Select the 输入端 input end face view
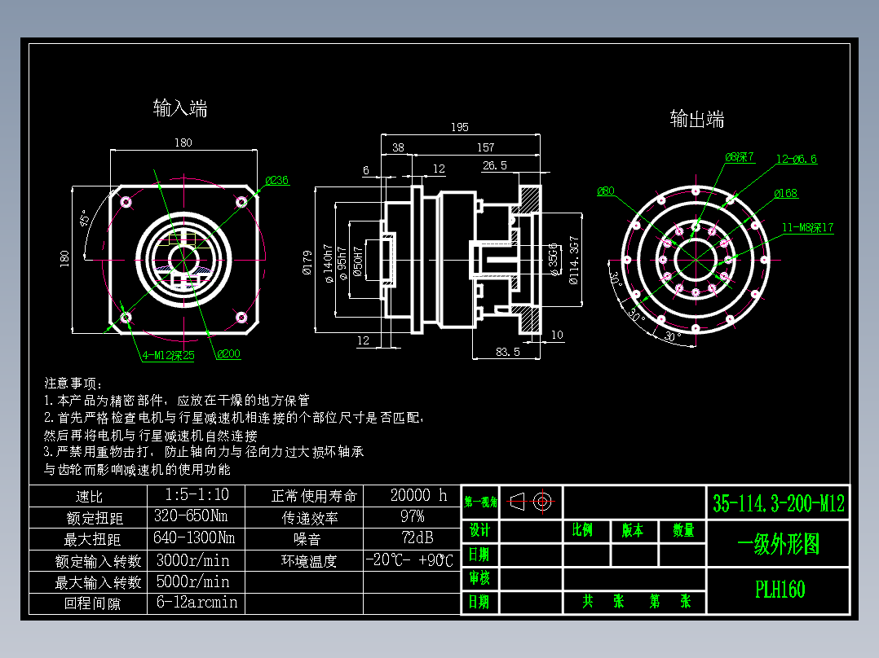879x658 pixels. 188,261
